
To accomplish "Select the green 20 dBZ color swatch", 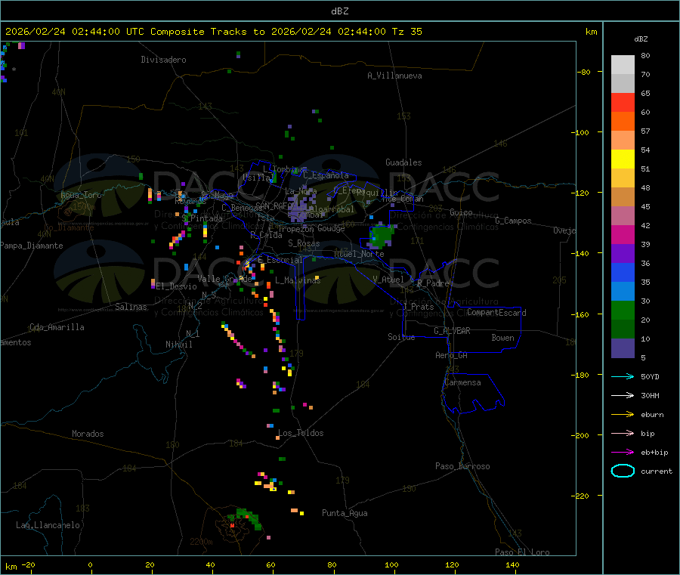I will 623,310.
